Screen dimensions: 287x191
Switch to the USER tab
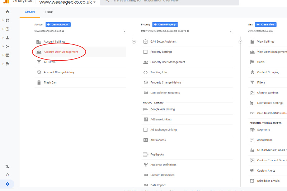pyautogui.click(x=49, y=12)
